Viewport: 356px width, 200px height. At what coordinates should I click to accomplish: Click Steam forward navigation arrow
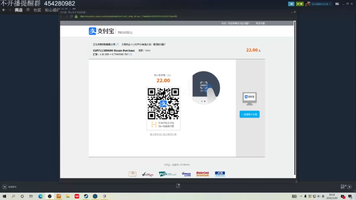[10, 10]
